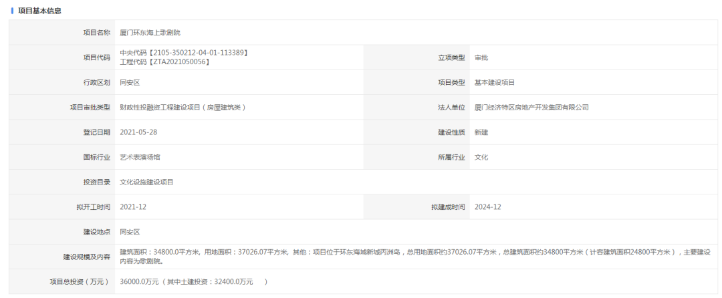
Task: Select the 拟开工时间 label
Action: (94, 207)
